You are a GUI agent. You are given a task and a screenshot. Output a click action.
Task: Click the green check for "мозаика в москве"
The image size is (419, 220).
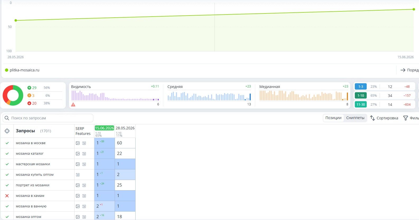7,143
